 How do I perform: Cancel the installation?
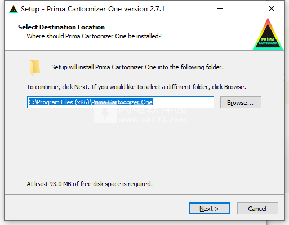coord(257,209)
